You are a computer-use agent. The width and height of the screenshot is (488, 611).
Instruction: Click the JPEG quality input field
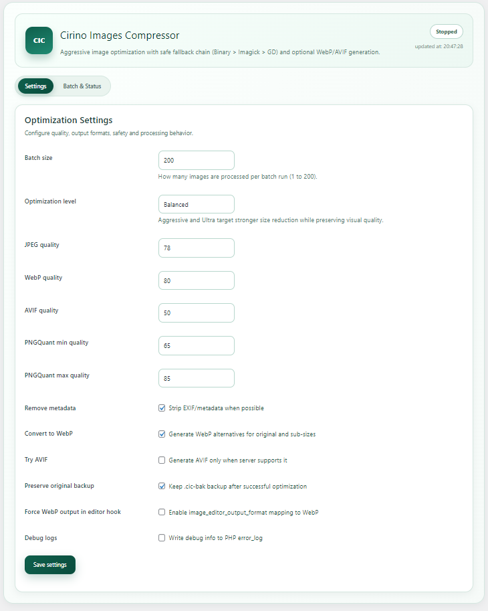tap(197, 248)
